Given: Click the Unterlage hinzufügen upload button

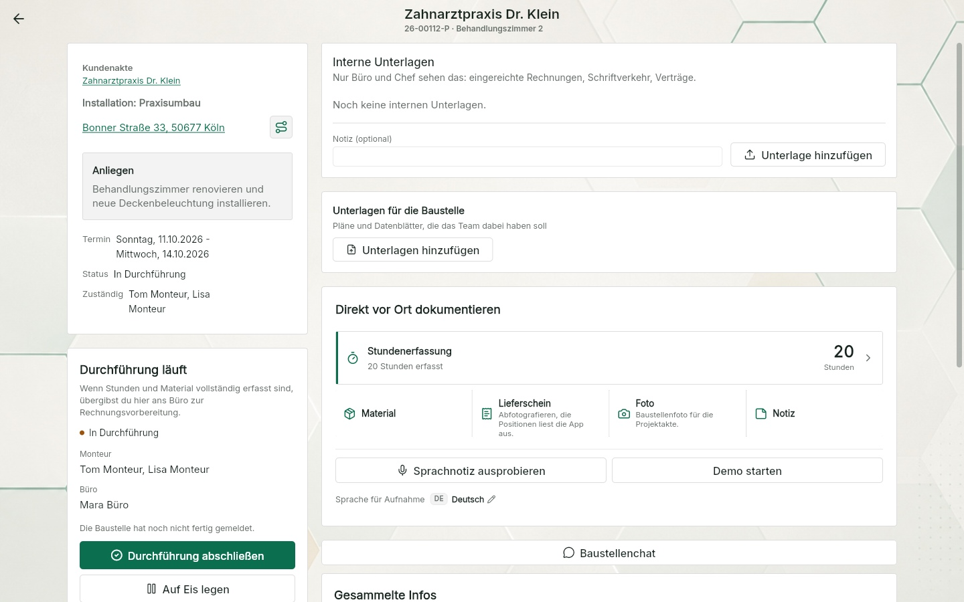Looking at the screenshot, I should point(808,155).
